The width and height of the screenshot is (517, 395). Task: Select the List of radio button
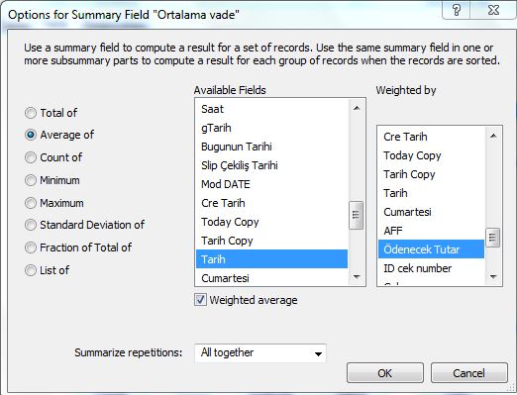tap(31, 270)
